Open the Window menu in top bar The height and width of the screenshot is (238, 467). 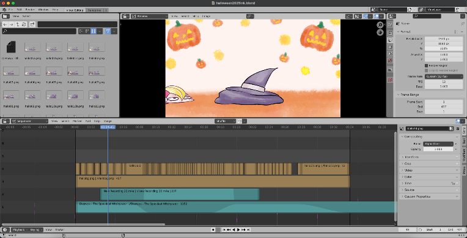click(43, 10)
